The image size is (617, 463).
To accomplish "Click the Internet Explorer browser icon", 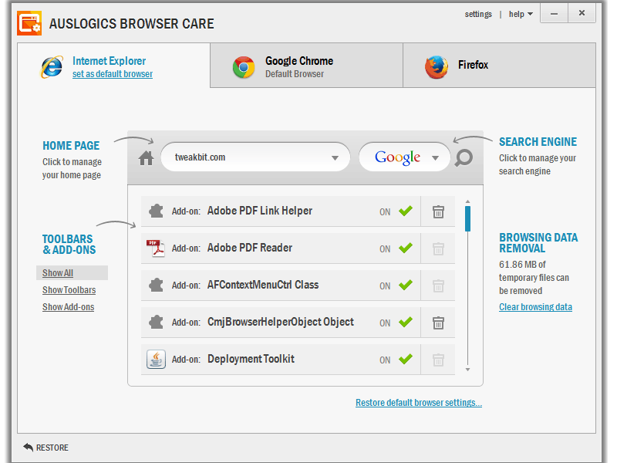I will coord(52,66).
